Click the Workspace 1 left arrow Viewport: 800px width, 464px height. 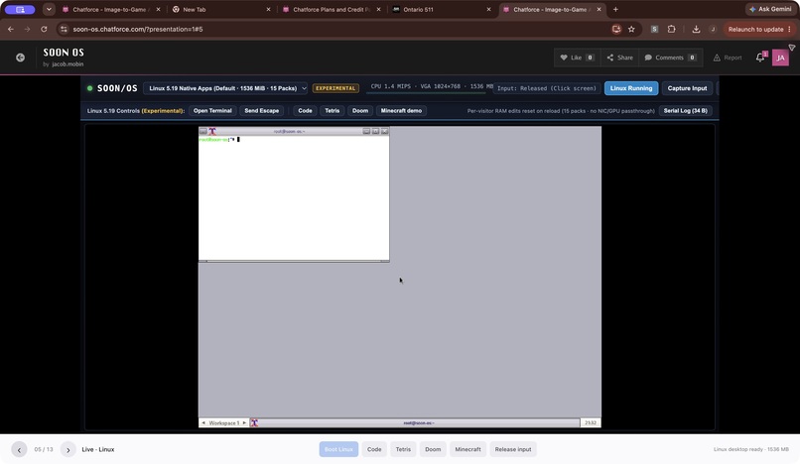pyautogui.click(x=203, y=422)
